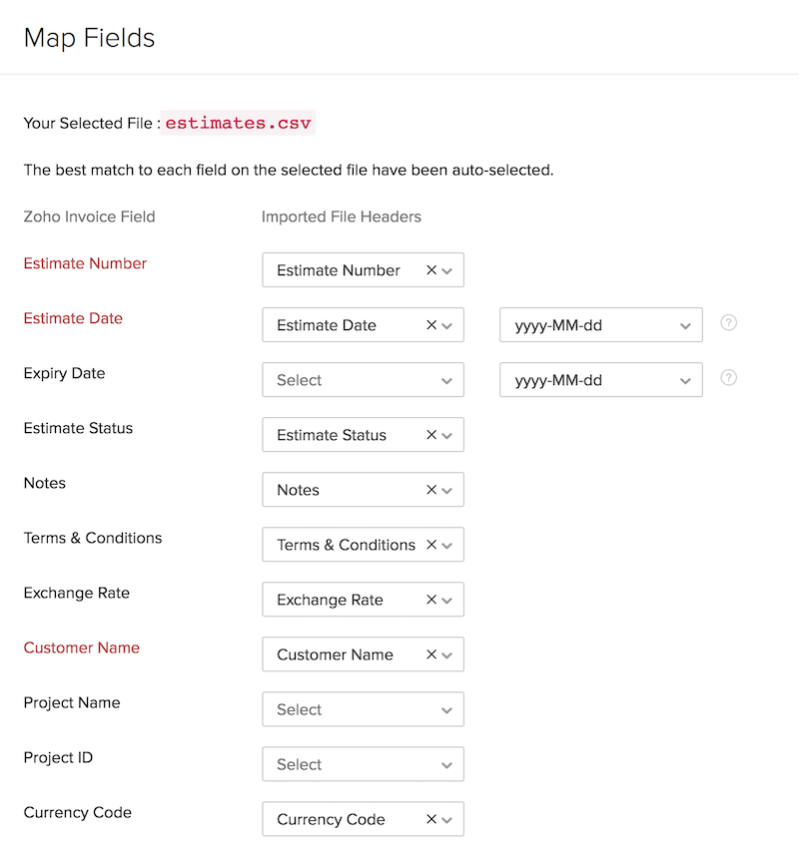Viewport: 799px width, 847px height.
Task: Remove Terms & Conditions mapping via X
Action: [x=431, y=545]
